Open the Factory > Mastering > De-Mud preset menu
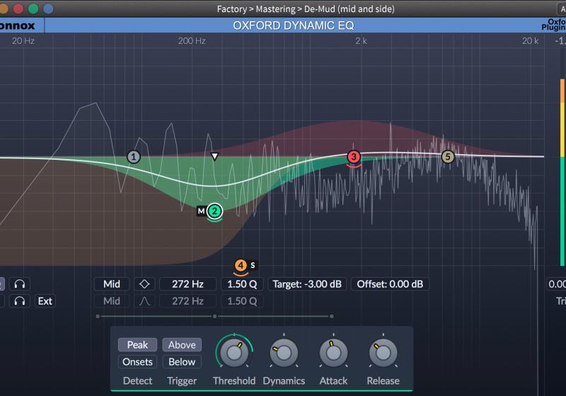The image size is (566, 396). tap(306, 8)
